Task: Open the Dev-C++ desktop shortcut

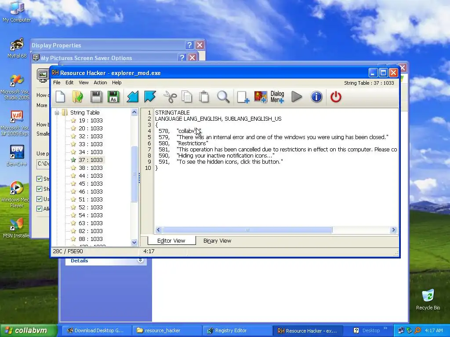Action: 17,156
